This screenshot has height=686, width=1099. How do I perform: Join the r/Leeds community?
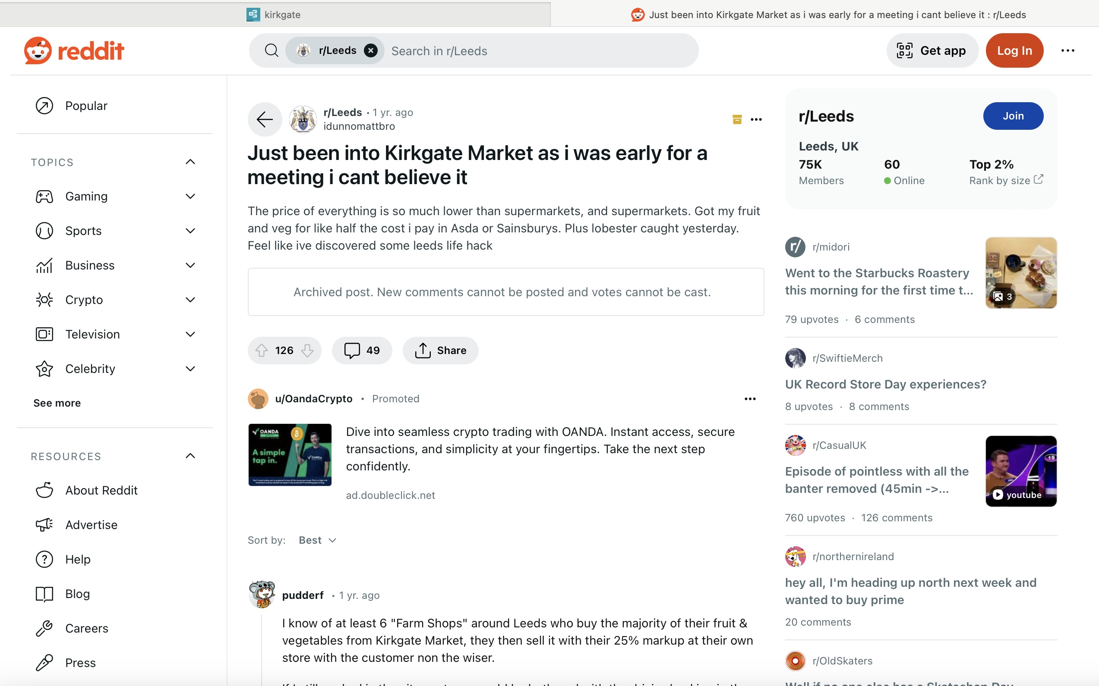[1013, 116]
